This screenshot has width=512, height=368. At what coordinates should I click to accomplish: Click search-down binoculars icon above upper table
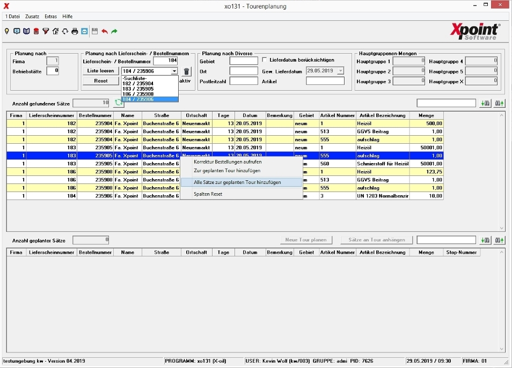(x=485, y=103)
